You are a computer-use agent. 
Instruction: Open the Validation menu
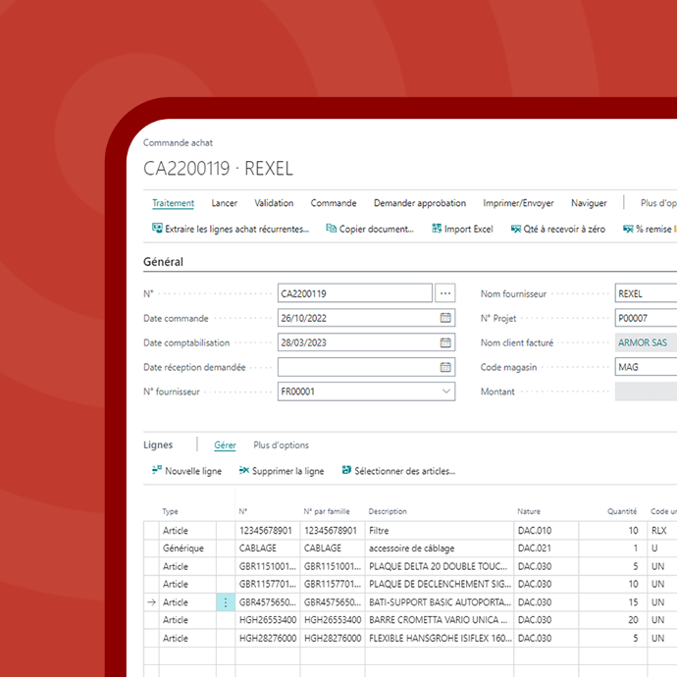tap(274, 203)
